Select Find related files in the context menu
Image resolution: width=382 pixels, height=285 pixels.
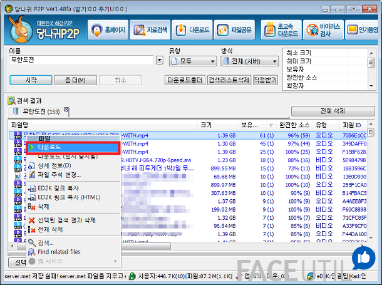click(x=59, y=252)
